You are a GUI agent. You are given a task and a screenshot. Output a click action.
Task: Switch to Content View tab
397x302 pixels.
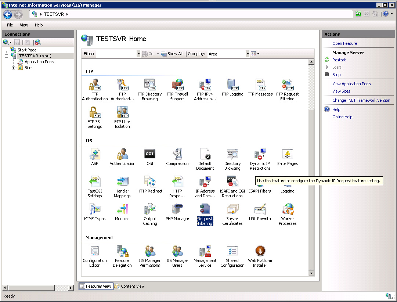click(130, 286)
